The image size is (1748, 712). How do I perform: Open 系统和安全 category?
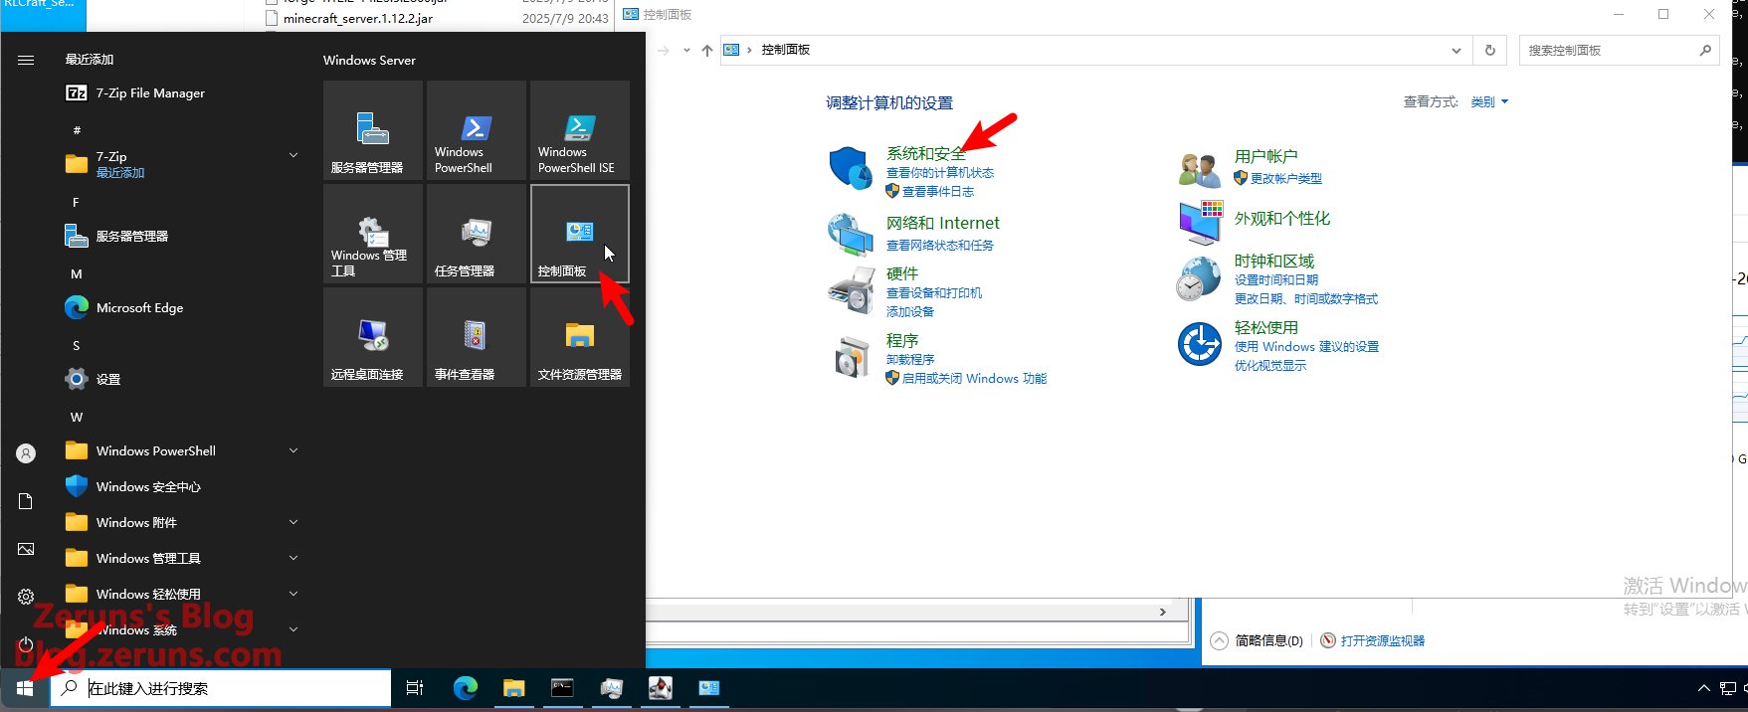point(925,153)
